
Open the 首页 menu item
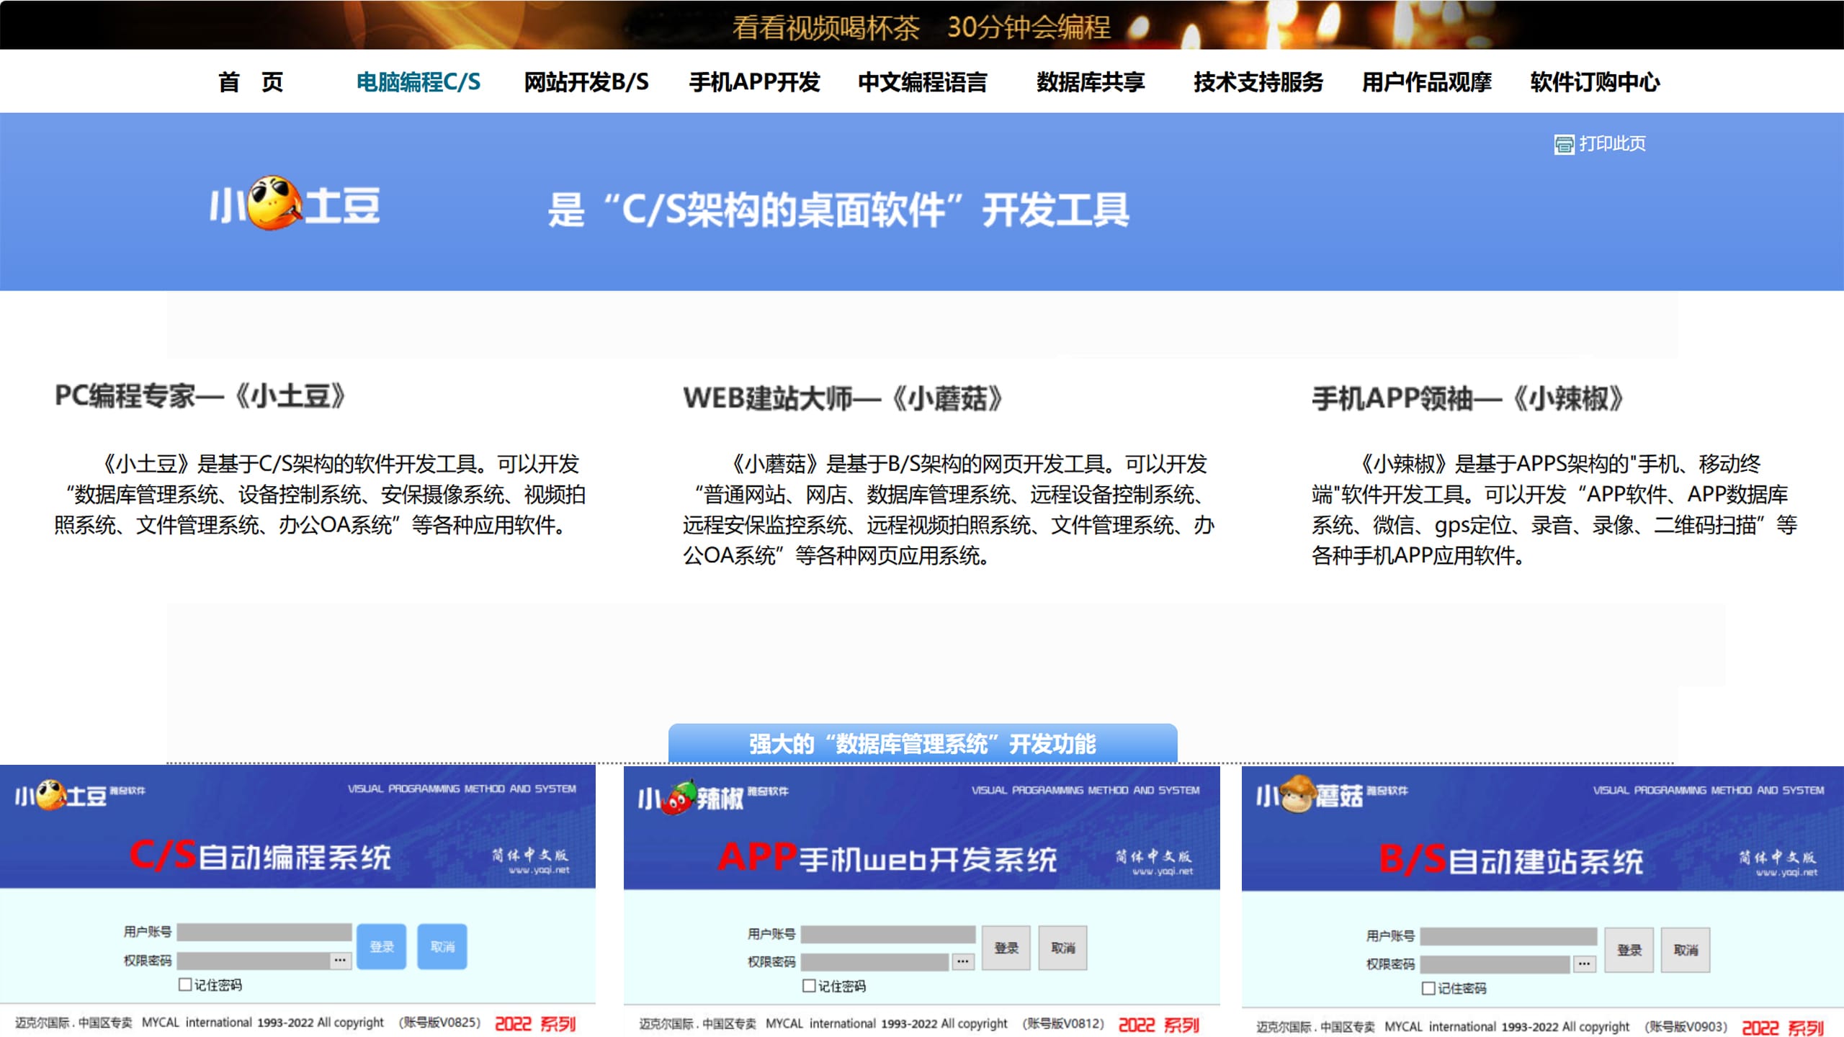pyautogui.click(x=252, y=82)
